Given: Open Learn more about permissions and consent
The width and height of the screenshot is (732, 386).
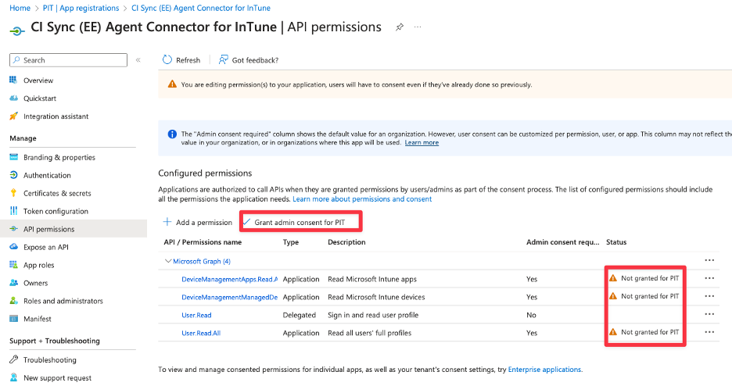Looking at the screenshot, I should point(362,199).
